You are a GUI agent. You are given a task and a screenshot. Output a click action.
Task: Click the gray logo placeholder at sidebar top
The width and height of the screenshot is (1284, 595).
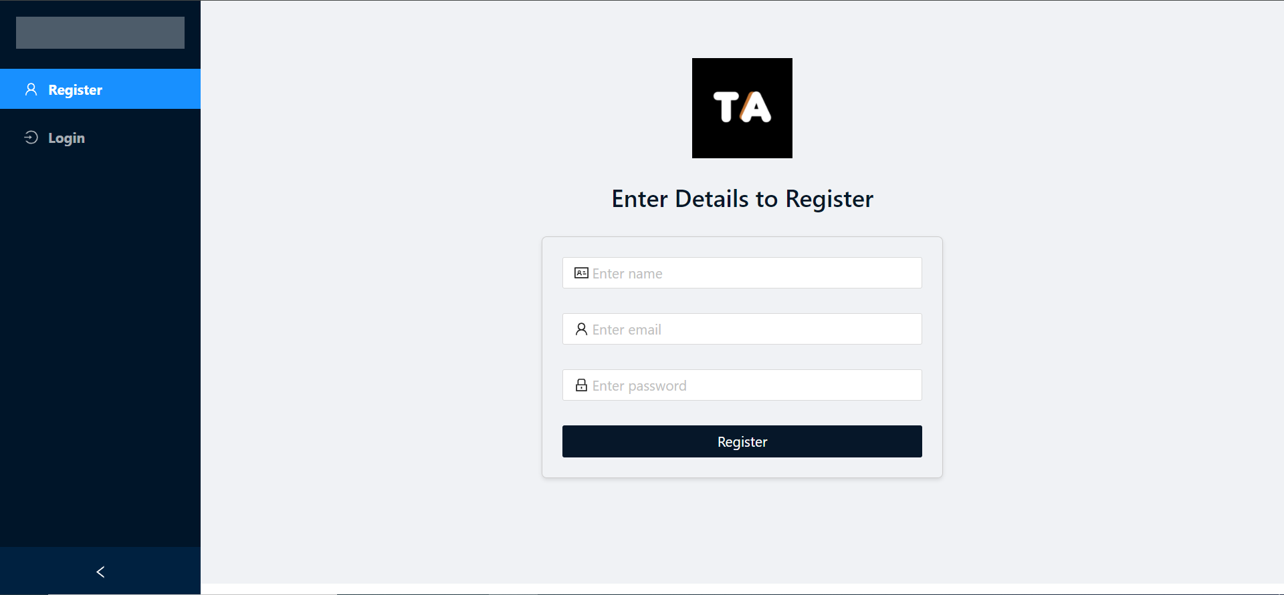coord(100,32)
